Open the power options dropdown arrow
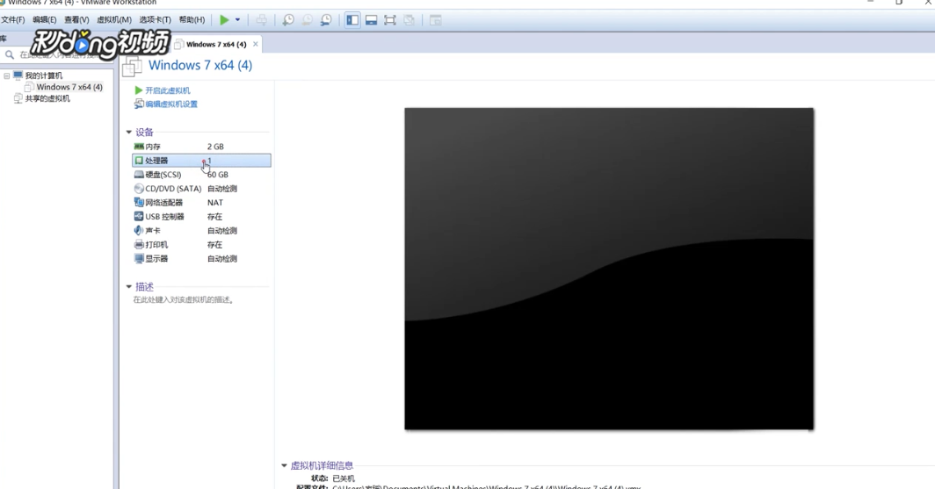The image size is (935, 489). (x=237, y=20)
